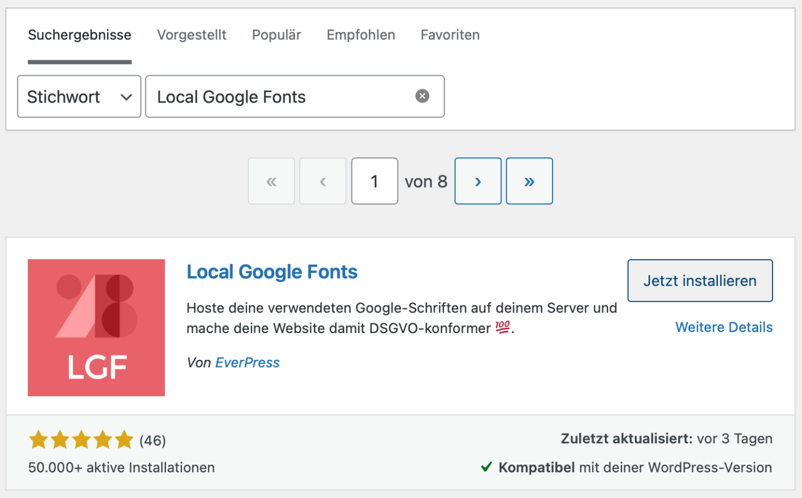This screenshot has width=802, height=498.
Task: Jump to the last results page
Action: (x=529, y=181)
